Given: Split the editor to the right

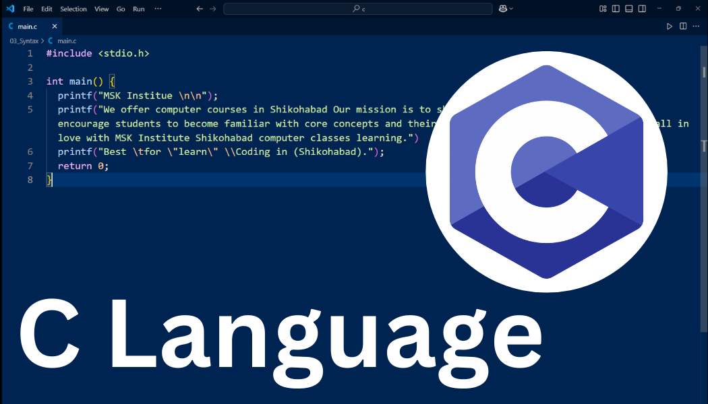Looking at the screenshot, I should point(682,27).
